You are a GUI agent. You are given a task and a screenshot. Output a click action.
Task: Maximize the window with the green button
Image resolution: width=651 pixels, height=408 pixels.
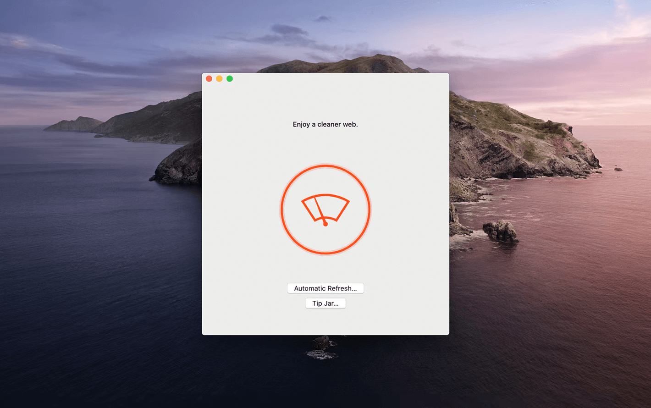(x=230, y=79)
